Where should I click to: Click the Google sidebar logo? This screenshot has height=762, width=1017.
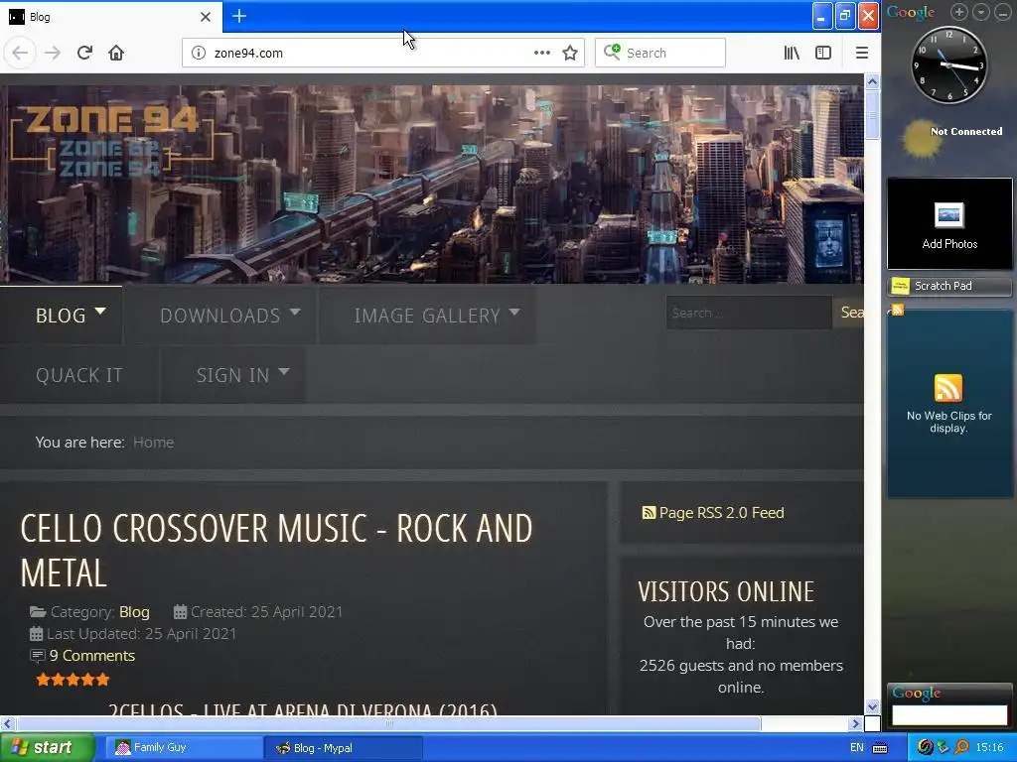coord(911,12)
